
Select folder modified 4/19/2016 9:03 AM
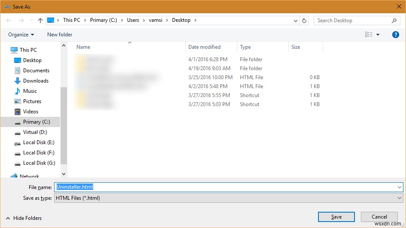pos(199,68)
